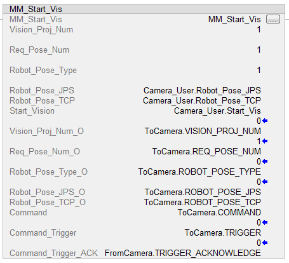Select the Camera_User.Start_Vis tag
The height and width of the screenshot is (263, 289).
[x=217, y=111]
